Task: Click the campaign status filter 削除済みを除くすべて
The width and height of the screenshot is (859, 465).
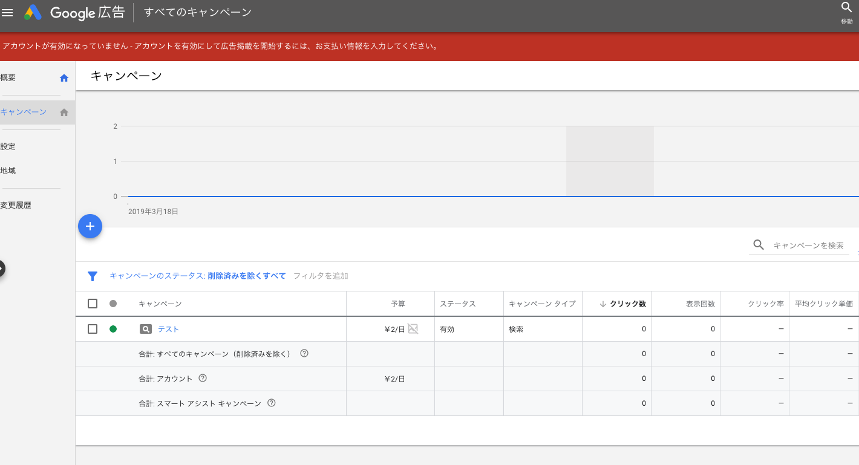Action: tap(247, 276)
